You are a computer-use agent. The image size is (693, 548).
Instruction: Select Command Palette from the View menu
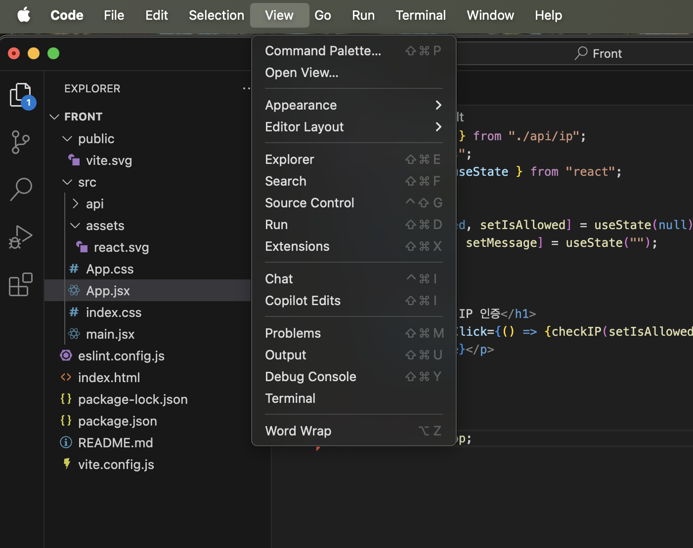pos(323,50)
